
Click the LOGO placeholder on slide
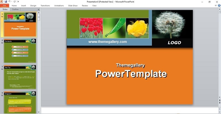pyautogui.click(x=174, y=43)
